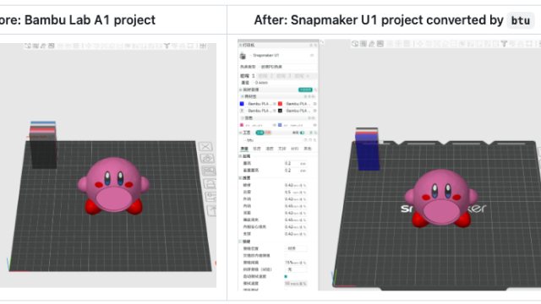Image resolution: width=541 pixels, height=304 pixels.
Task: Click the teal sync button in the filament header
Action: pos(305,90)
